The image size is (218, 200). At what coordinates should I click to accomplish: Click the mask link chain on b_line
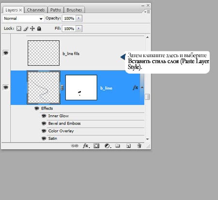click(x=62, y=88)
